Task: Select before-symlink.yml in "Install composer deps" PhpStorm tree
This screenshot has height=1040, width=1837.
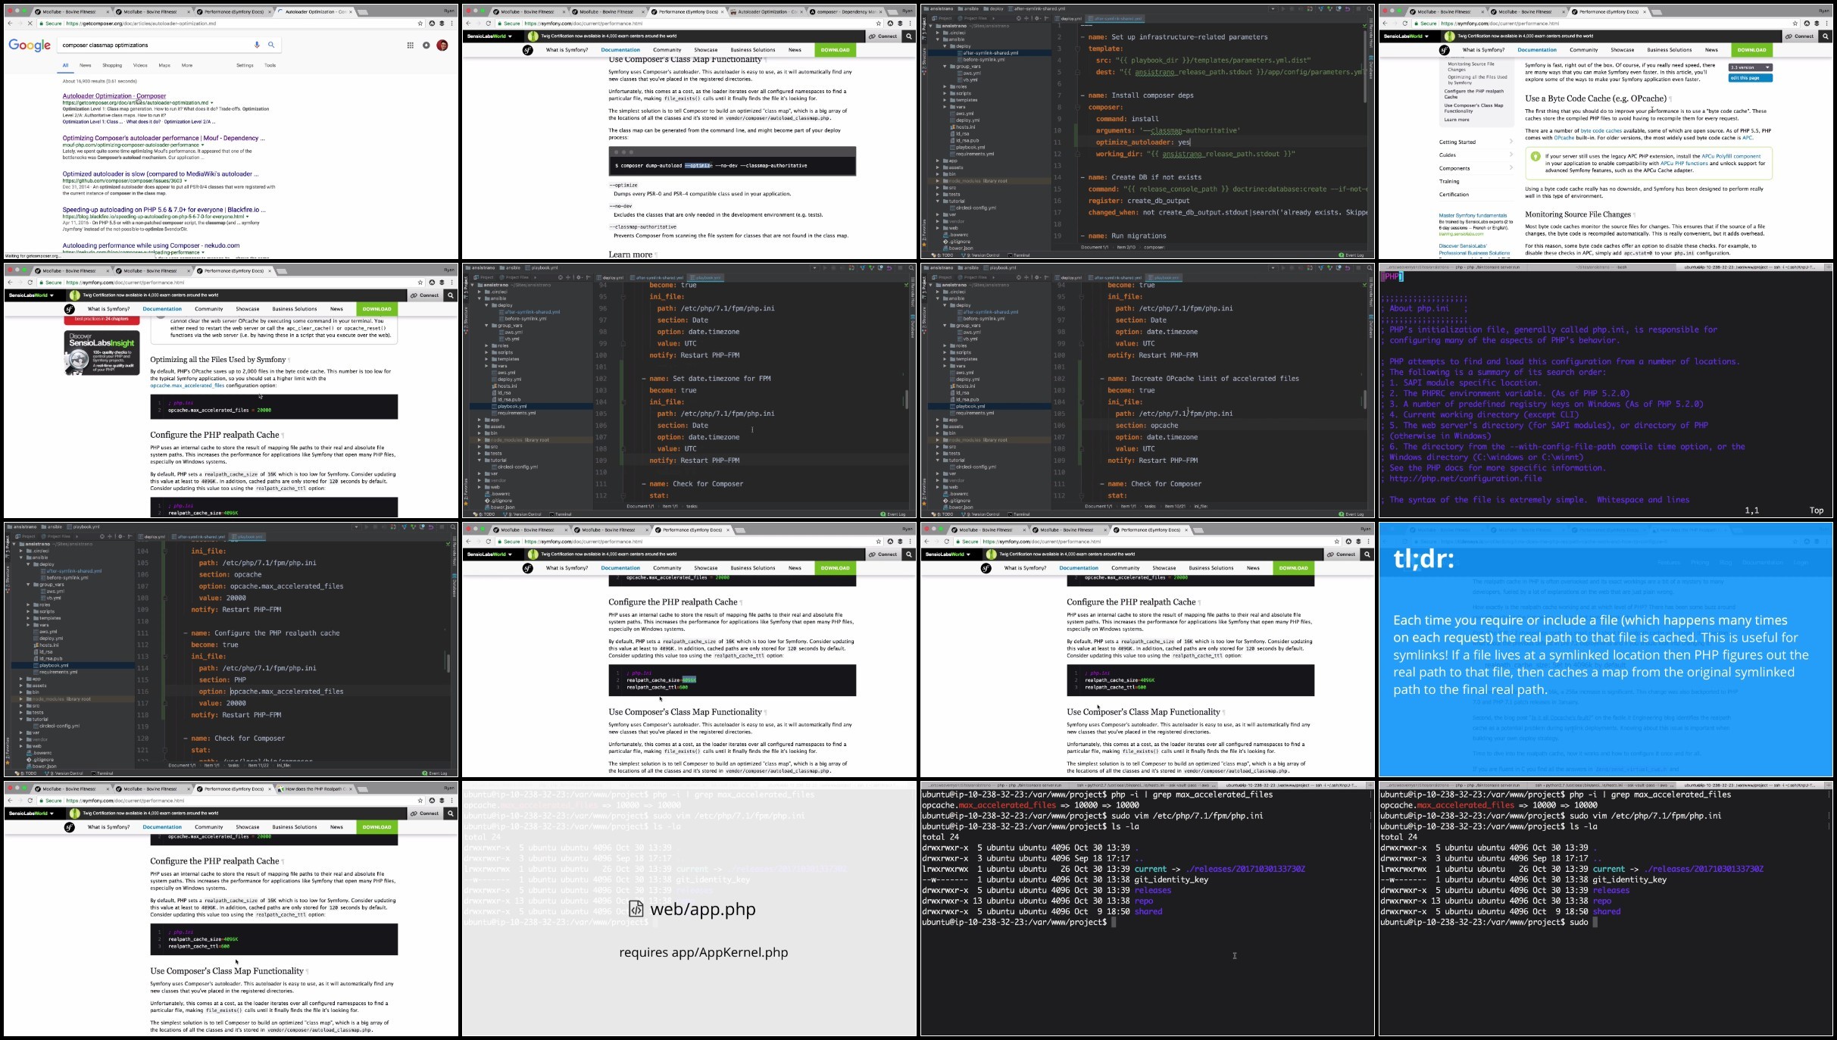Action: click(983, 59)
